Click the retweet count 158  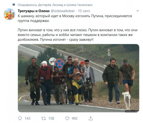51,118
